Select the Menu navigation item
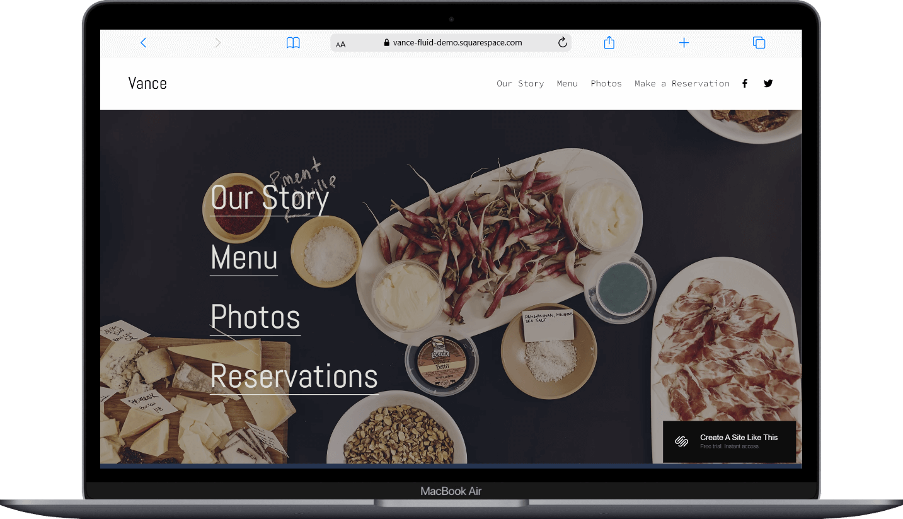The image size is (903, 519). coord(567,83)
